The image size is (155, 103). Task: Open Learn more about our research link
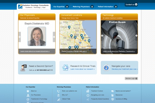point(82,69)
